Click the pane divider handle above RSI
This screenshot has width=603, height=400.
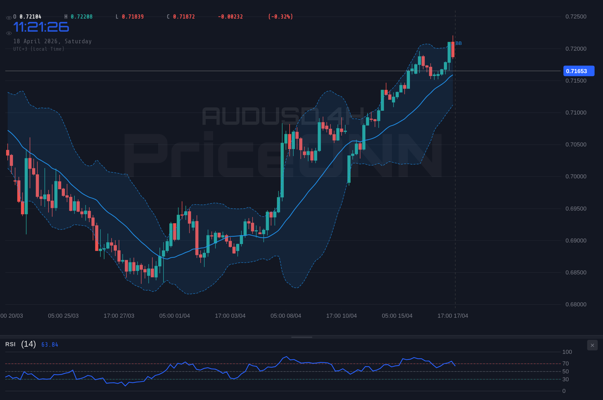[x=301, y=337]
